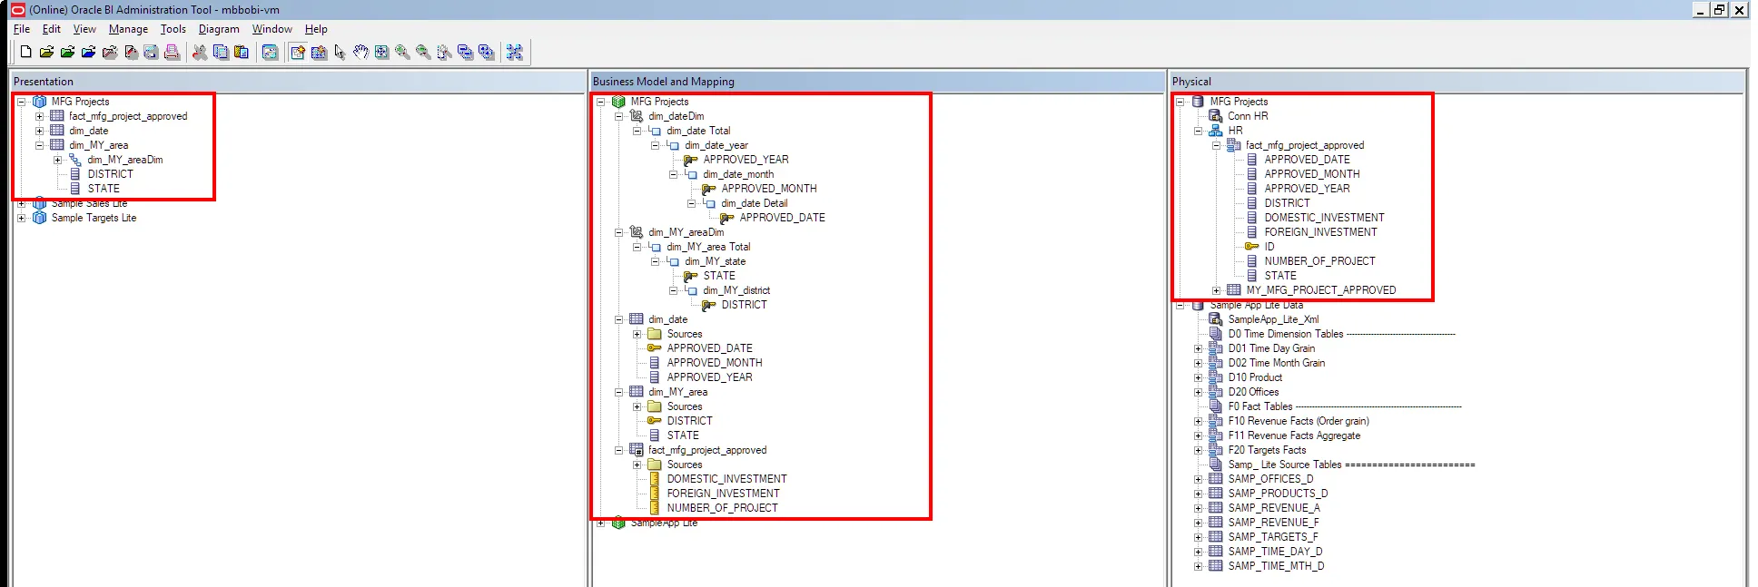Expand dim_MY_areaDim in Presentation pane

(57, 160)
